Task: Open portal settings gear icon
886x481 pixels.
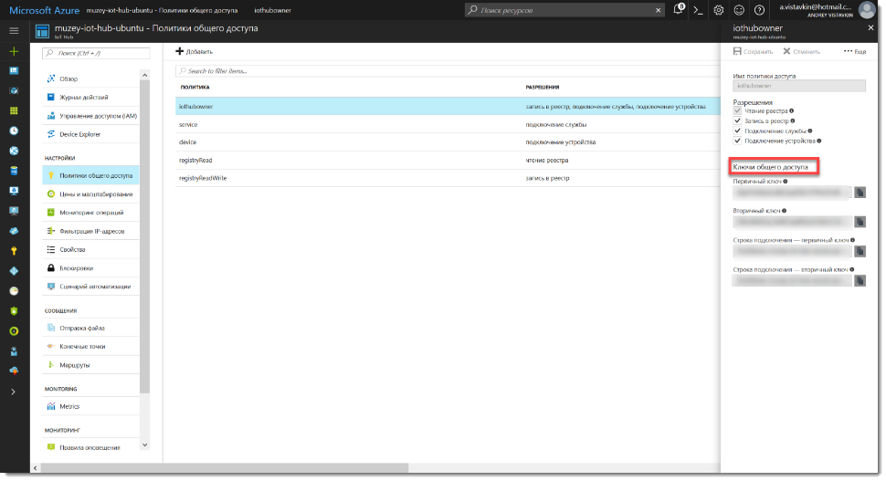Action: [719, 10]
